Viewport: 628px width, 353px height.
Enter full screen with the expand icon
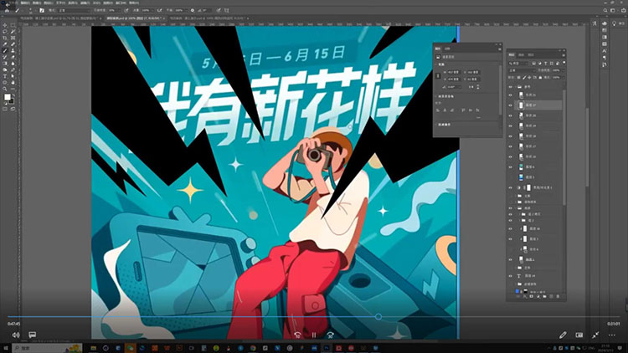pyautogui.click(x=595, y=335)
